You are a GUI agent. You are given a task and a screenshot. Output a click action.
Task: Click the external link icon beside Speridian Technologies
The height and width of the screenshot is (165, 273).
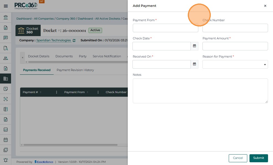pyautogui.click(x=74, y=40)
